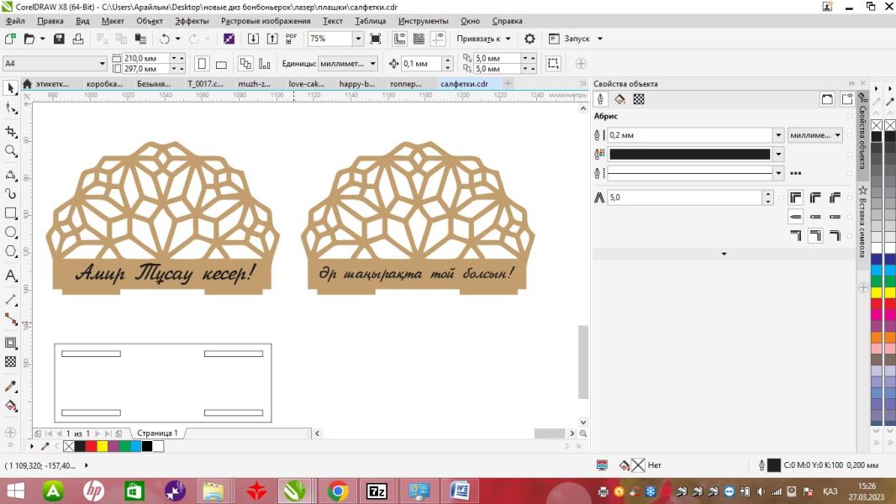Screen dimensions: 896x504
Task: Save the document with the floppy icon
Action: click(x=59, y=39)
